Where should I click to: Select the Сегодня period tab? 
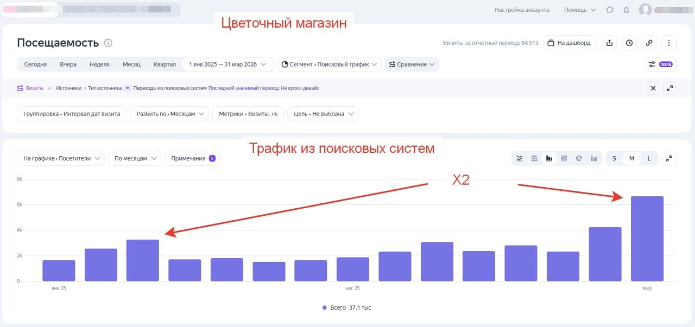pyautogui.click(x=35, y=64)
